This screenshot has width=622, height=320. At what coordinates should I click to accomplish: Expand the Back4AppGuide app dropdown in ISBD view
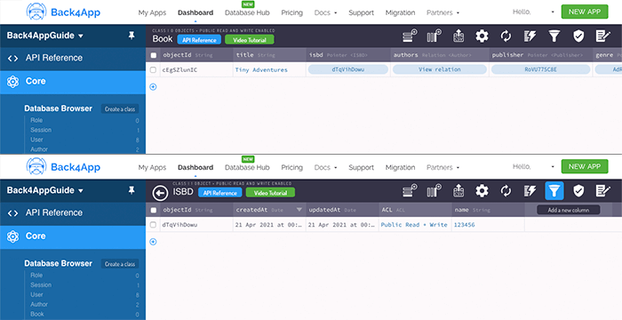(x=45, y=190)
